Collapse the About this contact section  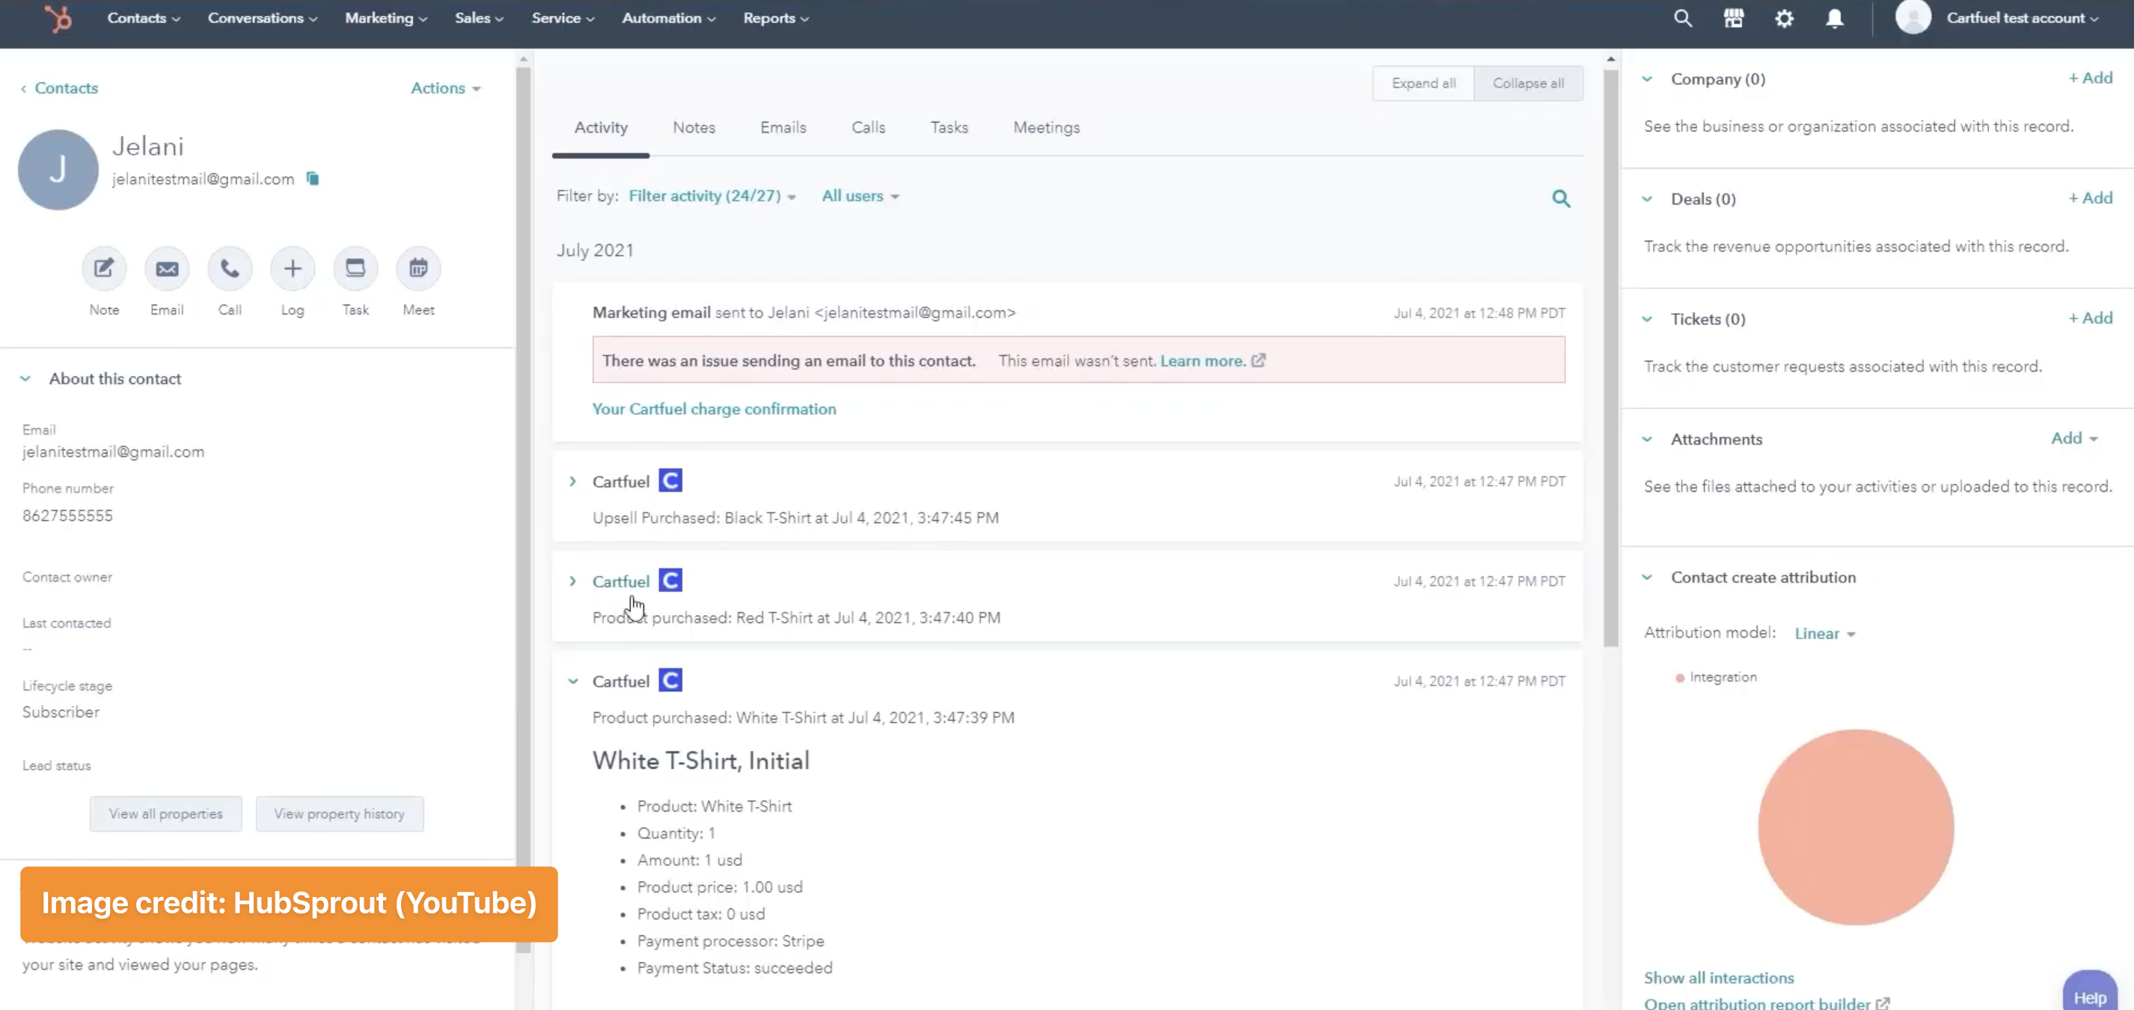tap(25, 379)
